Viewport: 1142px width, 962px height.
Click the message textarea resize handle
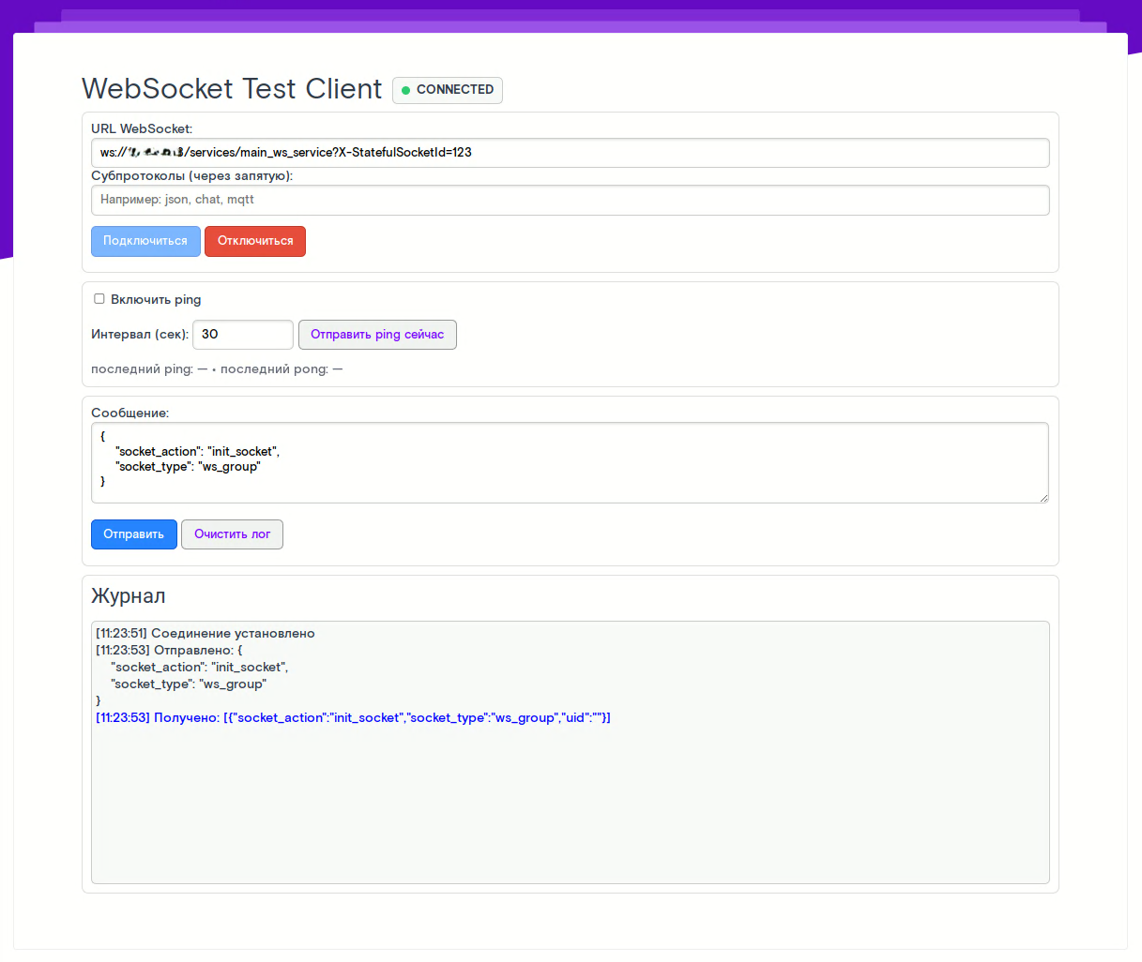[1043, 498]
